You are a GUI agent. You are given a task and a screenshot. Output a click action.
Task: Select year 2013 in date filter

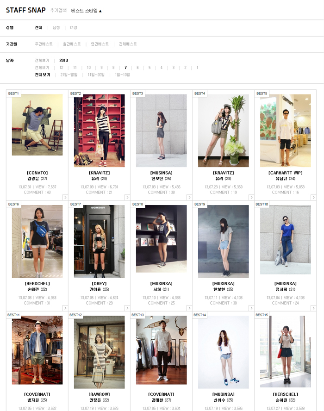tap(63, 60)
